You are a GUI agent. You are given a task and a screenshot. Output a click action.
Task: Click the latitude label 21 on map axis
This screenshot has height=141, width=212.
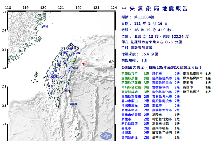[4, 124]
